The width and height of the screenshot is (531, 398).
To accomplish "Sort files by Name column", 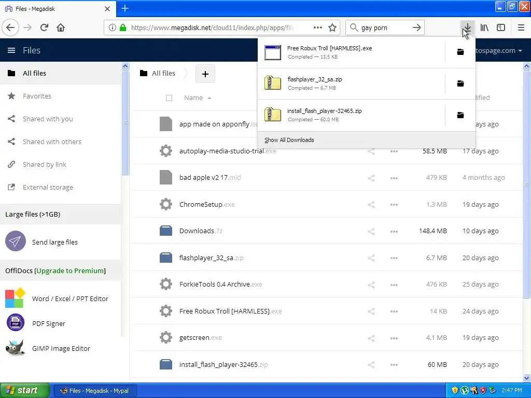I will click(193, 98).
